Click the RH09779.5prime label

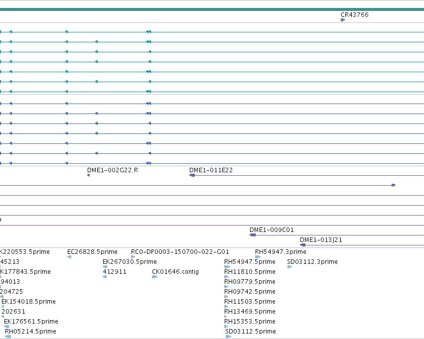point(250,282)
